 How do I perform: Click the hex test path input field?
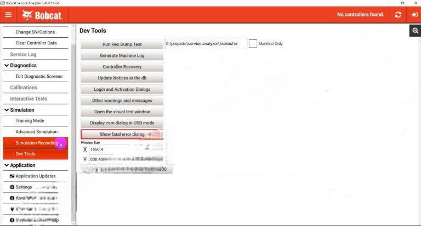pos(206,43)
